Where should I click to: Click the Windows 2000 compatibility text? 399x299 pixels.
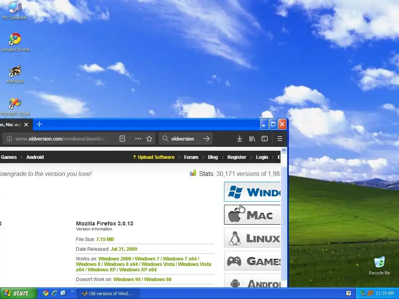(115, 259)
